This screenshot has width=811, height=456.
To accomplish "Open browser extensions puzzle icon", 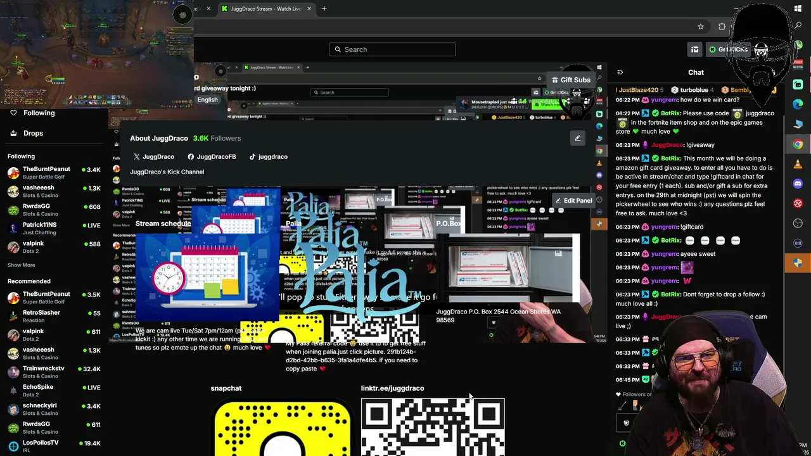I will (x=722, y=27).
